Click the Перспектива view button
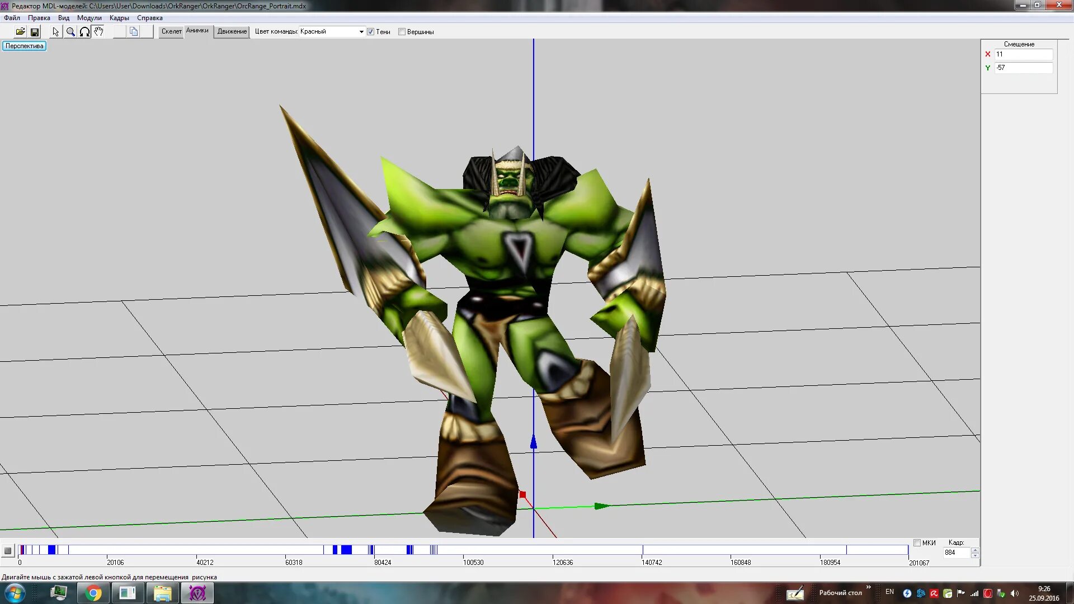The width and height of the screenshot is (1074, 604). tap(24, 46)
